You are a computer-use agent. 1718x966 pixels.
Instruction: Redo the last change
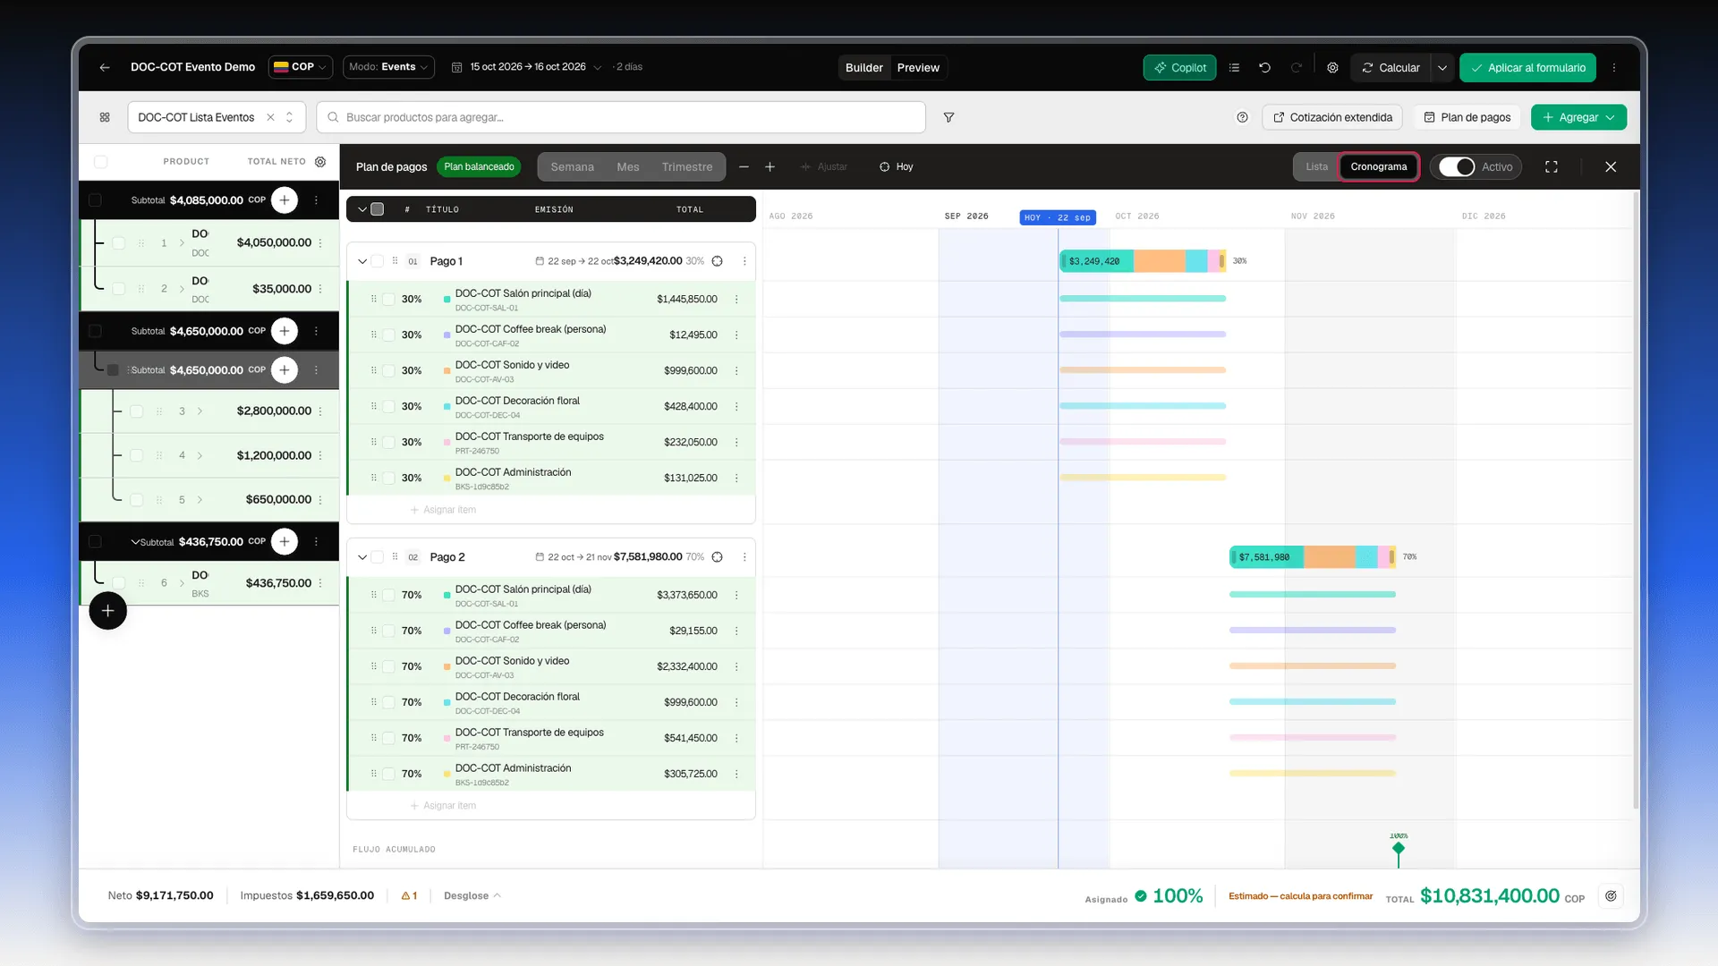[x=1296, y=68]
